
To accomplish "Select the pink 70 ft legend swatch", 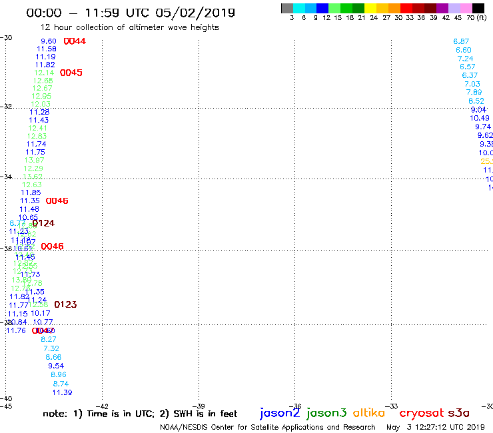I will click(x=466, y=8).
